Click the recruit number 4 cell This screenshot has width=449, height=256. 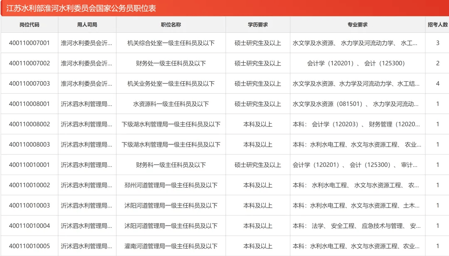437,83
